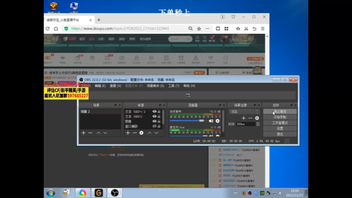Expand 视频 dropdown on Douyu navigation
The image size is (352, 198).
coord(112,39)
